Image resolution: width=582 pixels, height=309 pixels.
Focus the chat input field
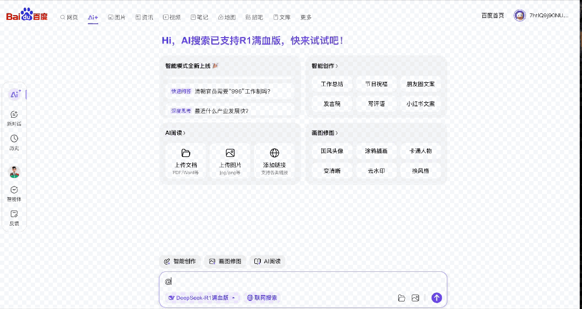click(x=303, y=282)
